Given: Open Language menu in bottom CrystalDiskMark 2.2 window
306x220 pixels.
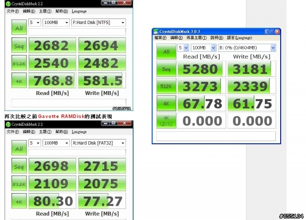Looking at the screenshot, I should point(79,132).
